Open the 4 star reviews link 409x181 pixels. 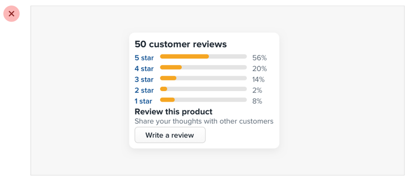point(144,69)
